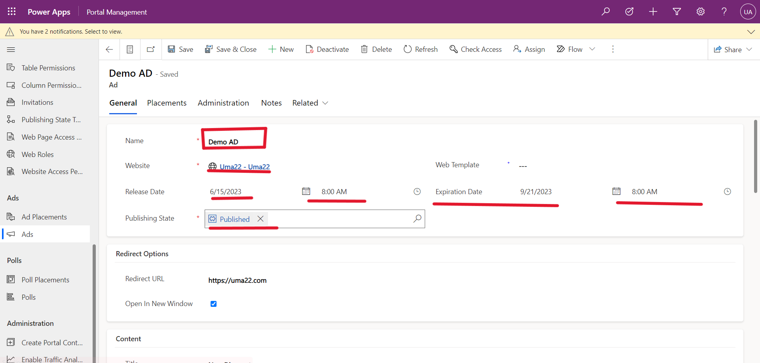760x363 pixels.
Task: Open Publishing State Transitions in sidebar
Action: (46, 120)
